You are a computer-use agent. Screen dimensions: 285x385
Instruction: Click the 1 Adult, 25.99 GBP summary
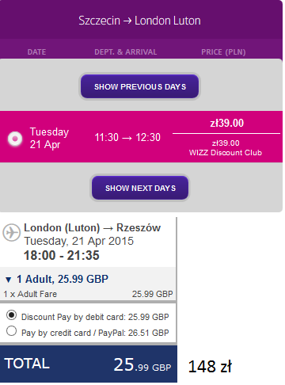pyautogui.click(x=63, y=279)
